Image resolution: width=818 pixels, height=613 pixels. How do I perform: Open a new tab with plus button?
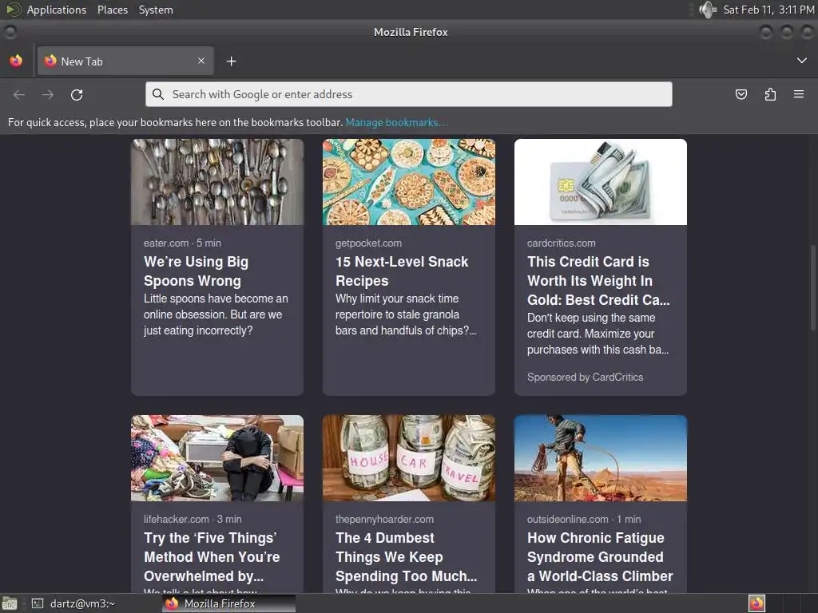click(x=231, y=61)
